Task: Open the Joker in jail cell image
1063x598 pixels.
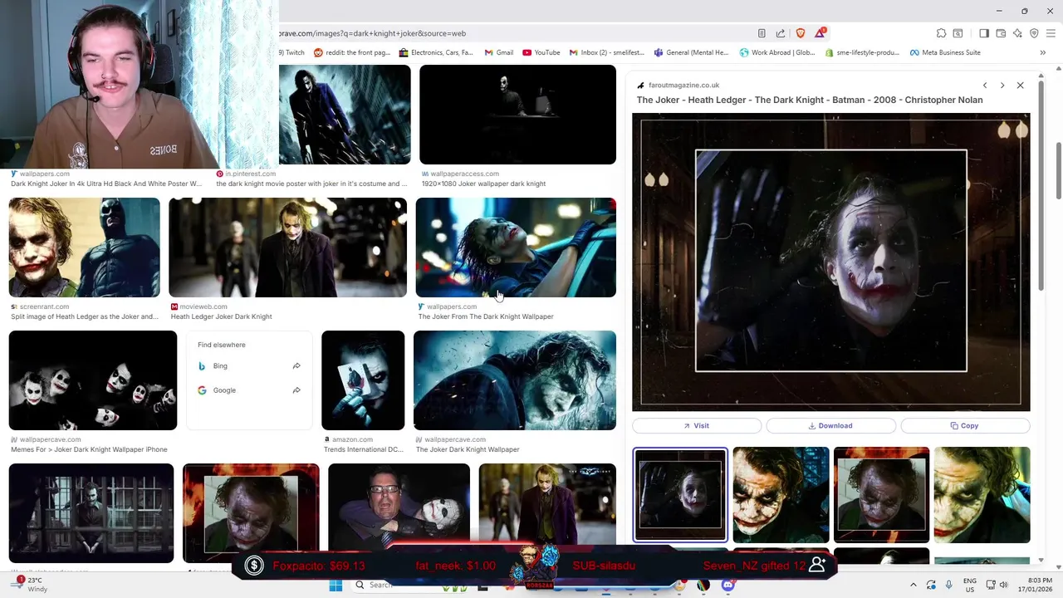Action: (x=91, y=513)
